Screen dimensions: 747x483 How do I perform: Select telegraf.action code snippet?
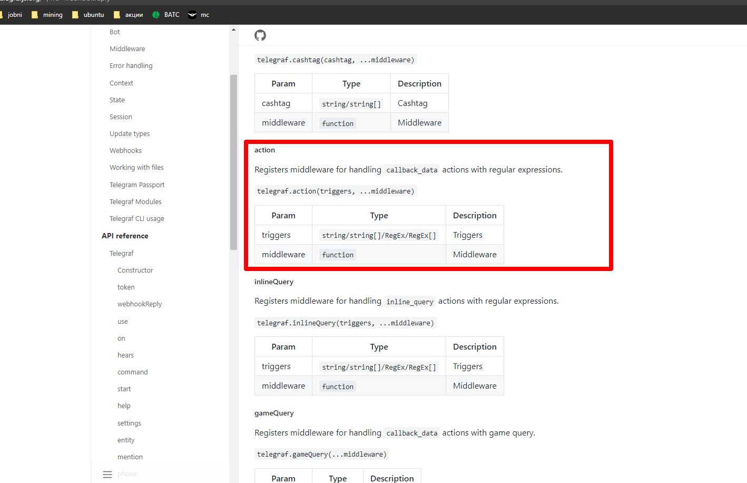tap(336, 191)
